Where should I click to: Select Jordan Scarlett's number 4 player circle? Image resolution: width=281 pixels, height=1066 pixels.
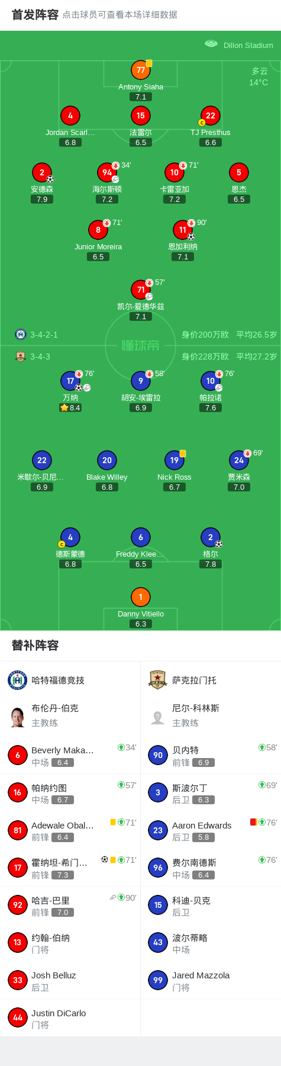pyautogui.click(x=70, y=115)
